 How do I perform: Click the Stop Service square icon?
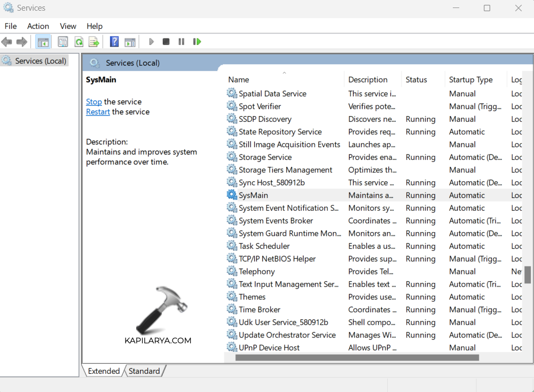[166, 42]
